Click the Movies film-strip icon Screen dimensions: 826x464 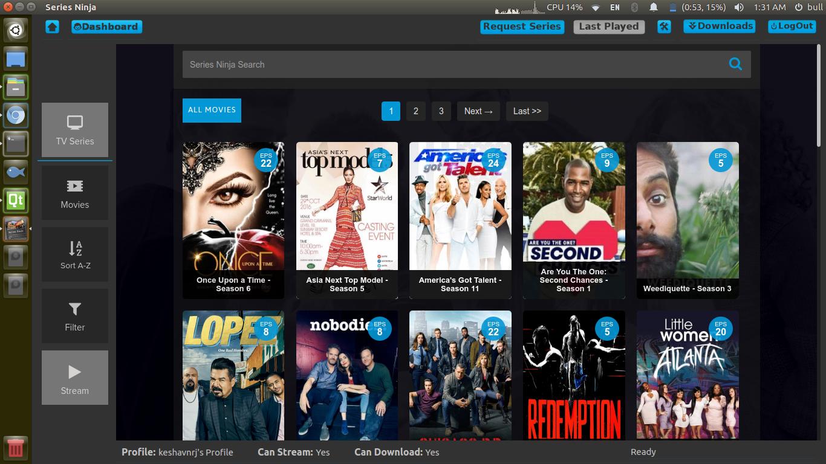tap(74, 186)
